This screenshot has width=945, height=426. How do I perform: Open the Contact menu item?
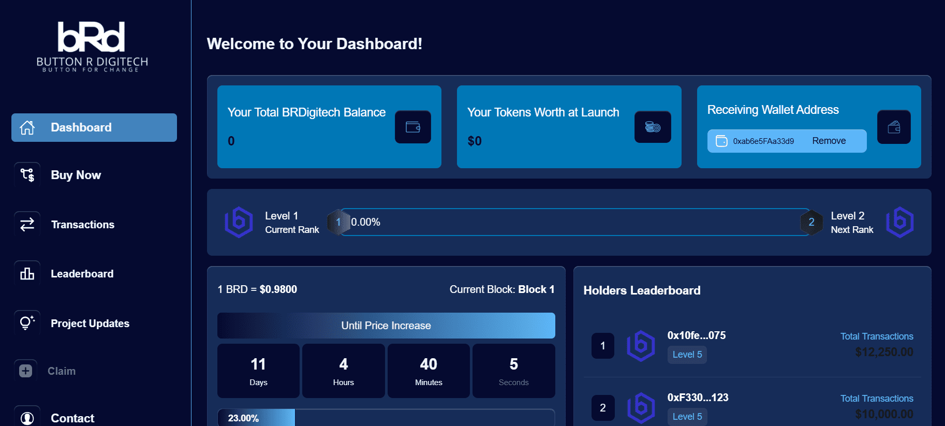tap(72, 418)
